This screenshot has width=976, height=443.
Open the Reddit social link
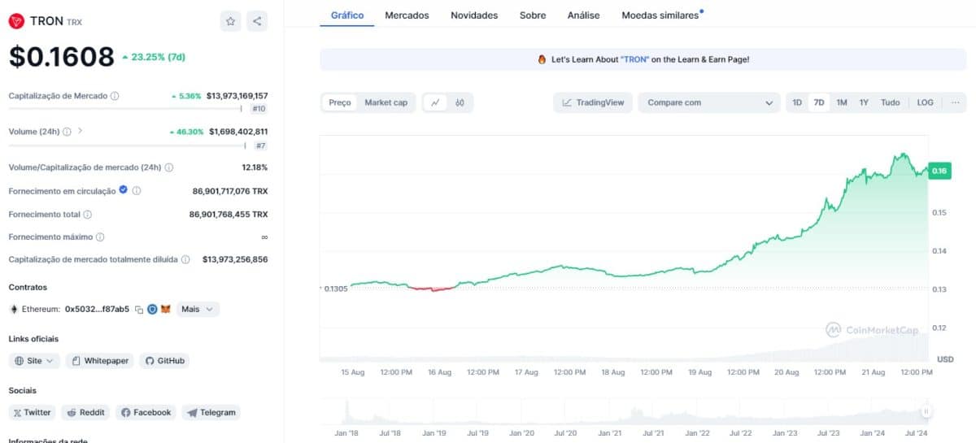tap(86, 413)
